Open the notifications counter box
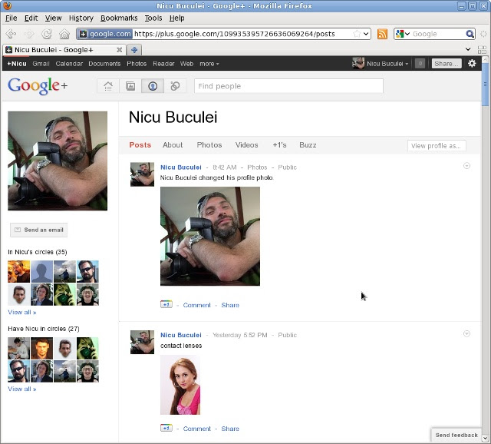This screenshot has height=444, width=491. tap(420, 64)
